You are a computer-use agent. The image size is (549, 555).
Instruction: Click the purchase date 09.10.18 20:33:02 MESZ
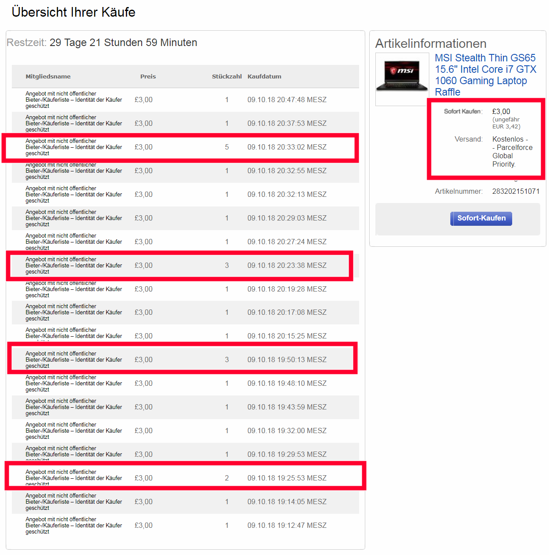click(x=287, y=147)
